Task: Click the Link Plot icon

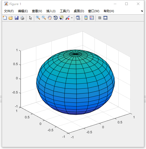Action: [78, 18]
